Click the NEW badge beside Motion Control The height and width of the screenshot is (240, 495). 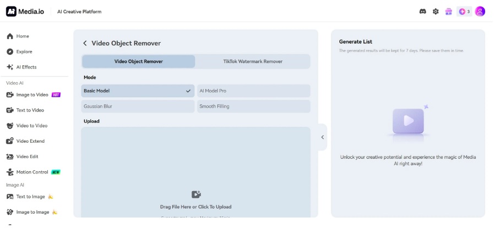[x=56, y=172]
